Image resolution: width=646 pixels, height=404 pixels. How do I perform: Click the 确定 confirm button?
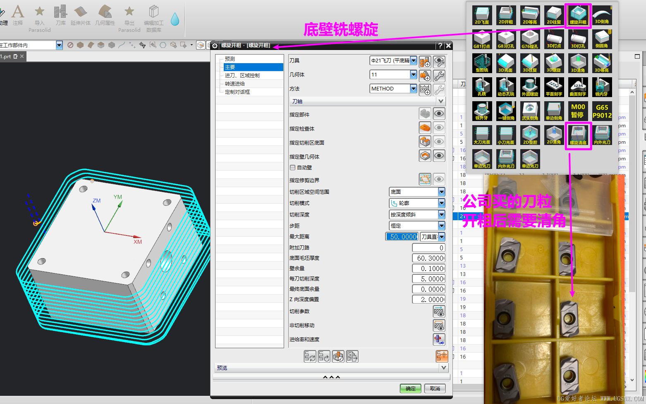411,388
